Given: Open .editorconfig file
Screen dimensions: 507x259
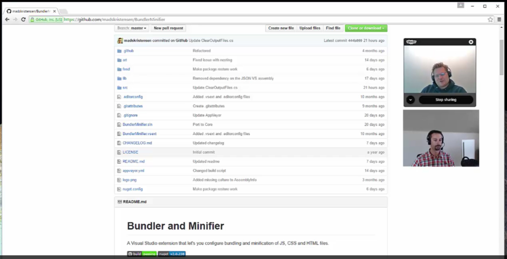Looking at the screenshot, I should [133, 97].
